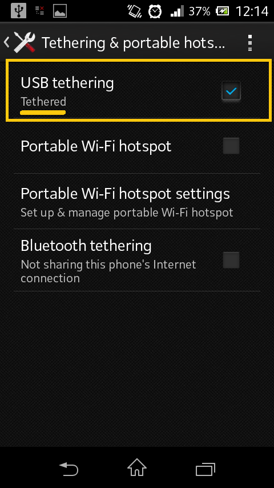Tap the 12:14 clock in status bar
The width and height of the screenshot is (274, 488).
[x=252, y=11]
